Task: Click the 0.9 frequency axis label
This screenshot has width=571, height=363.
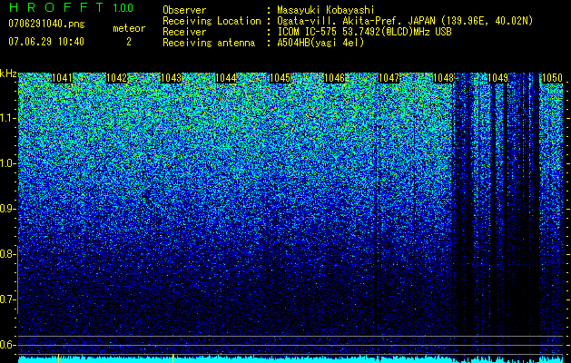Action: (8, 209)
